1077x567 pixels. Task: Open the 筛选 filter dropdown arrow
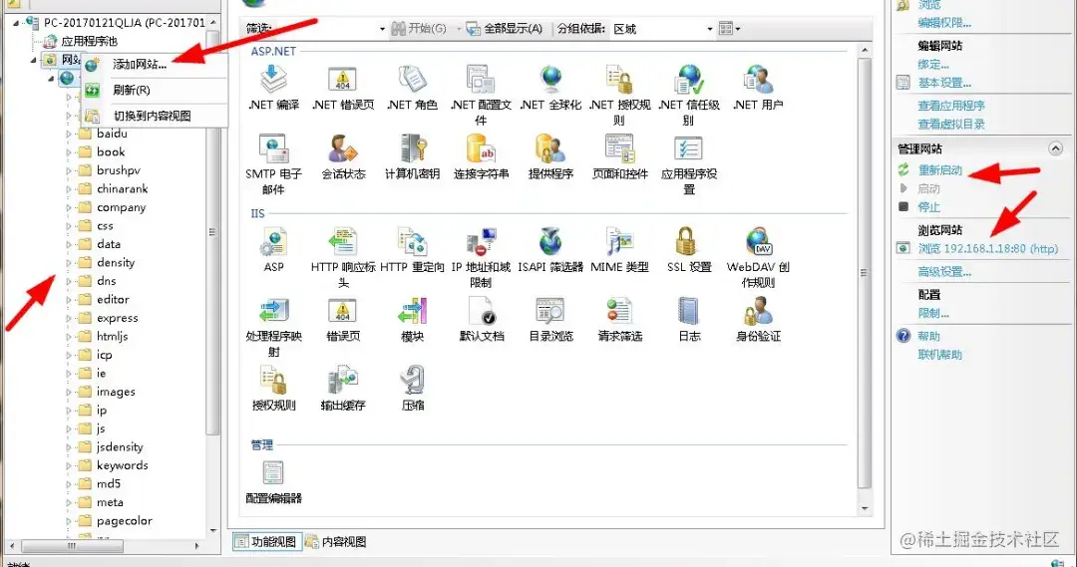tap(383, 29)
